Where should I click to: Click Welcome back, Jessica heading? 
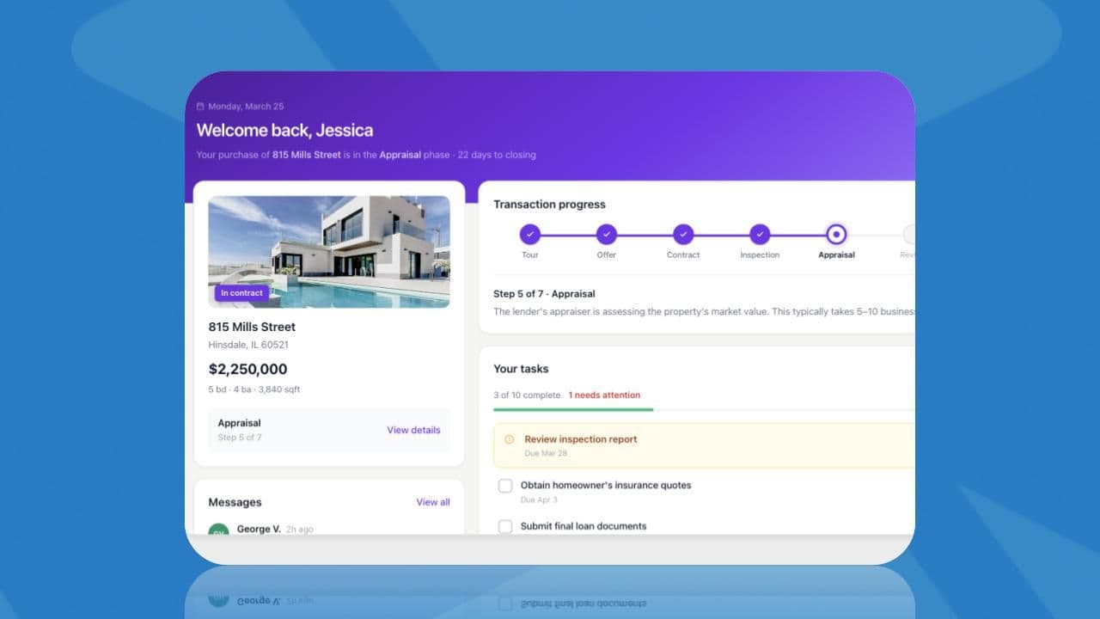coord(284,131)
